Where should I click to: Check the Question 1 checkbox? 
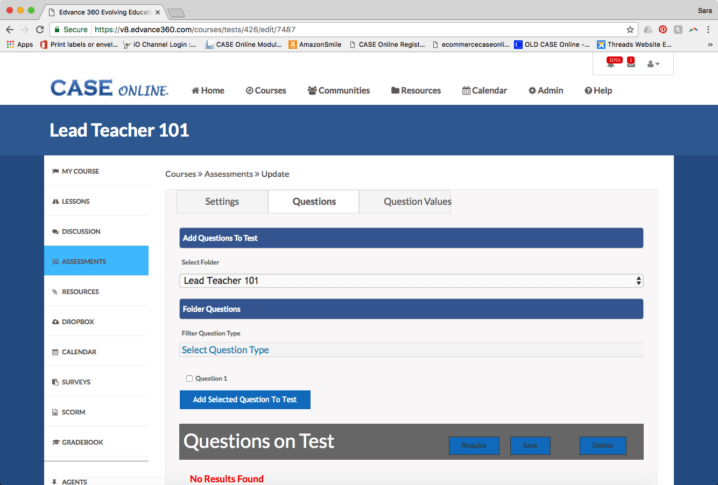(189, 379)
